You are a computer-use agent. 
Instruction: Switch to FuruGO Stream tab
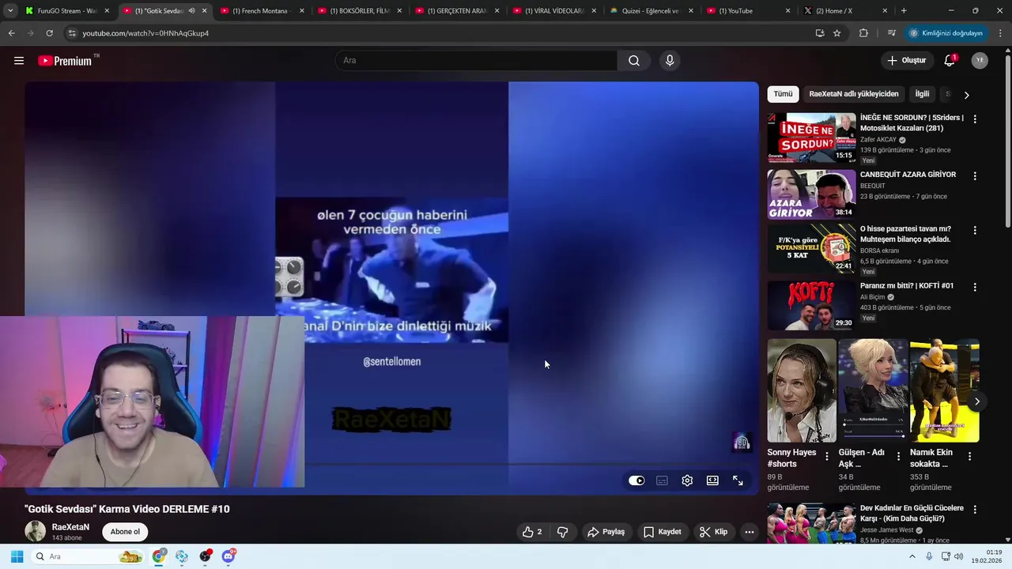[x=68, y=11]
